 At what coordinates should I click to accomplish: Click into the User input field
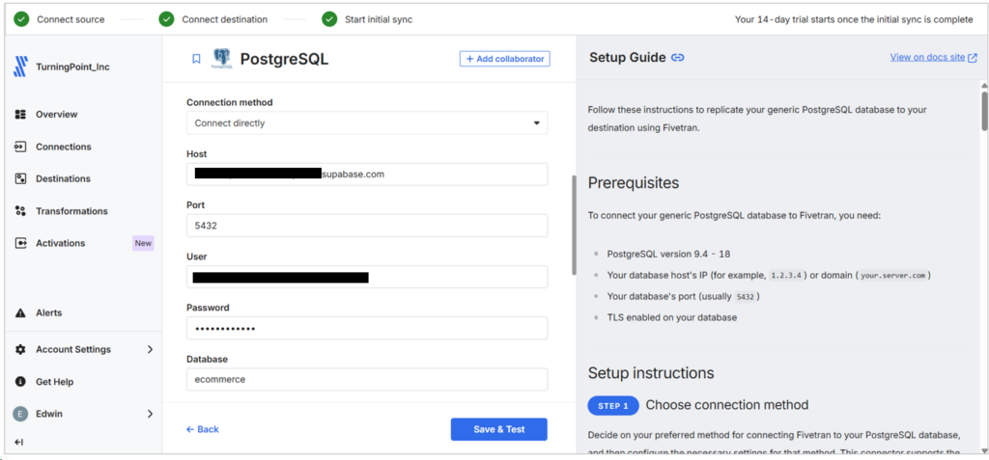[x=367, y=277]
